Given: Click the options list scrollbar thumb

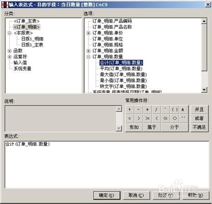Looking at the screenshot, I should [x=204, y=48].
